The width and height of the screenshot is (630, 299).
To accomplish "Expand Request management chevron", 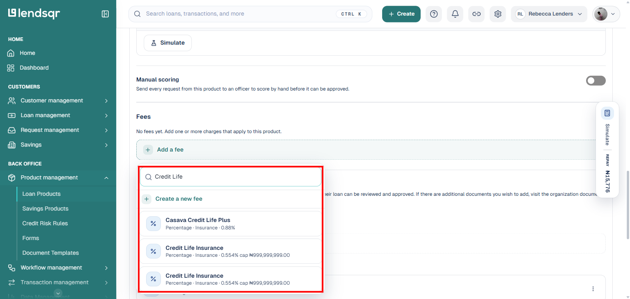I will [106, 130].
